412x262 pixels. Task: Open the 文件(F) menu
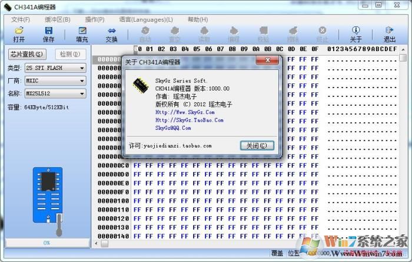[x=21, y=19]
